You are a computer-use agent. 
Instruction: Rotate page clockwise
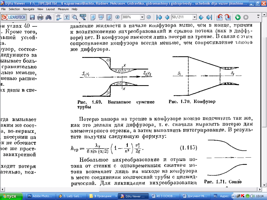(x=228, y=17)
